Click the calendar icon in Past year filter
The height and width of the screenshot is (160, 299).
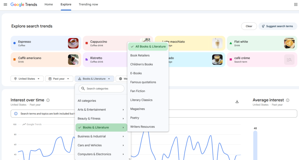50,79
